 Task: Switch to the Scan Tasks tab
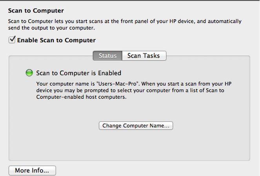tap(144, 56)
